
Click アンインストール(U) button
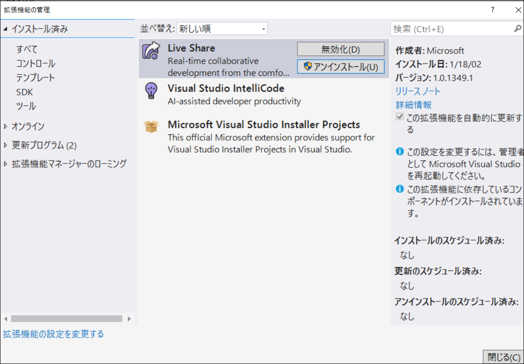[x=341, y=67]
